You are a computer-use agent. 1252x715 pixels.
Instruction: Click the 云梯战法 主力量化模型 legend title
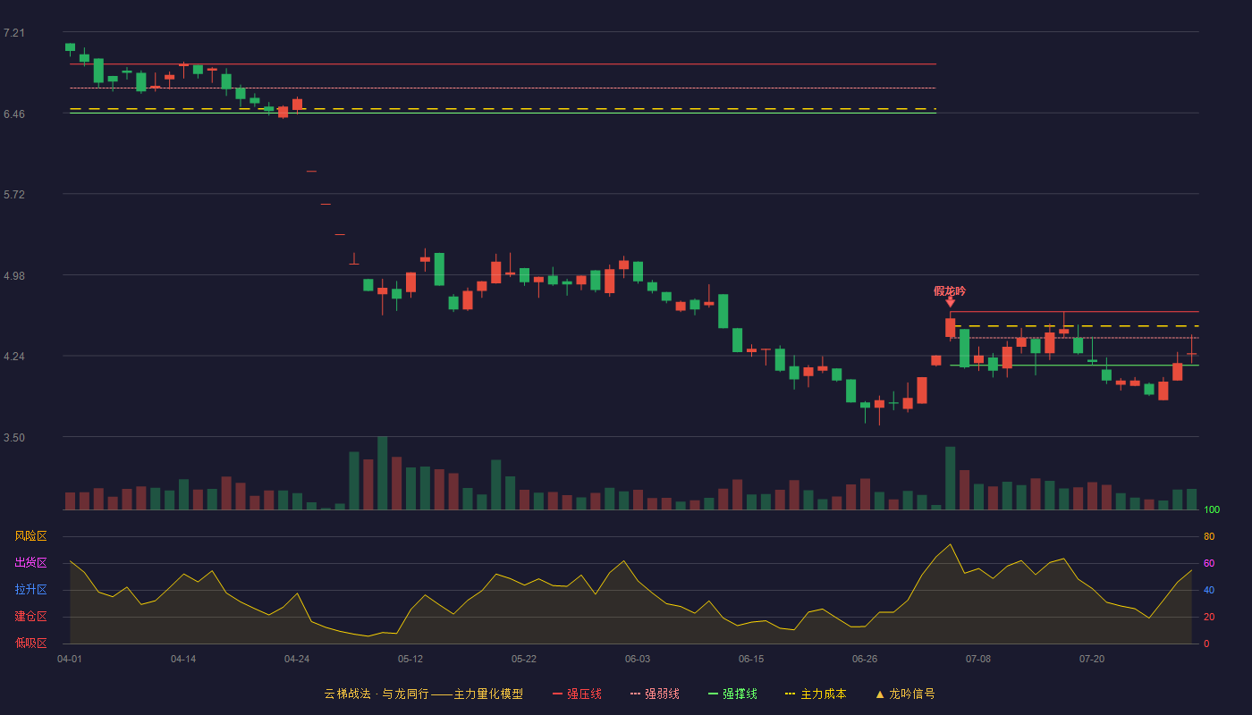tap(423, 694)
